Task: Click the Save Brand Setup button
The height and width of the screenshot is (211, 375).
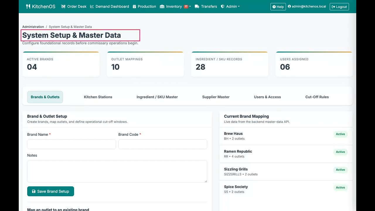Action: [51, 191]
